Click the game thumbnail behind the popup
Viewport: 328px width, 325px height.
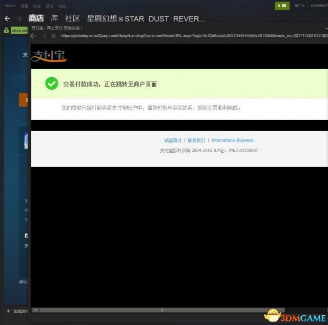(26, 140)
